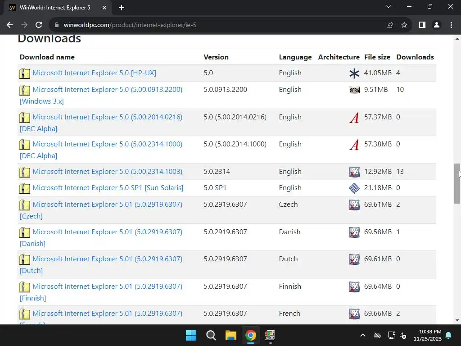Open Microsoft Internet Explorer 5.0 [HP-UX] link
461x346 pixels.
[x=95, y=73]
